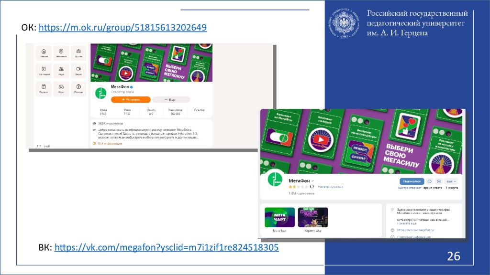Click the МегаФон title on VK page

tap(299, 181)
